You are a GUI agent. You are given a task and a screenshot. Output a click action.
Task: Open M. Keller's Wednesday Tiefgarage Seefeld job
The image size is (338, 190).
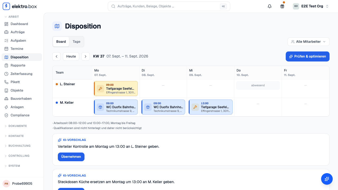coord(211,107)
